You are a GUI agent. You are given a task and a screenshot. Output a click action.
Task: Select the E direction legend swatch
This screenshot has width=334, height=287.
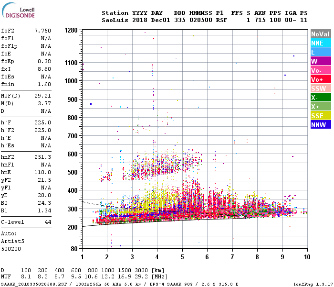tap(321, 52)
